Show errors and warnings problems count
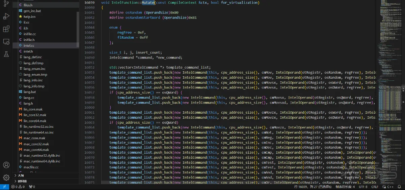Screen dimensions: 405x190 (19, 187)
